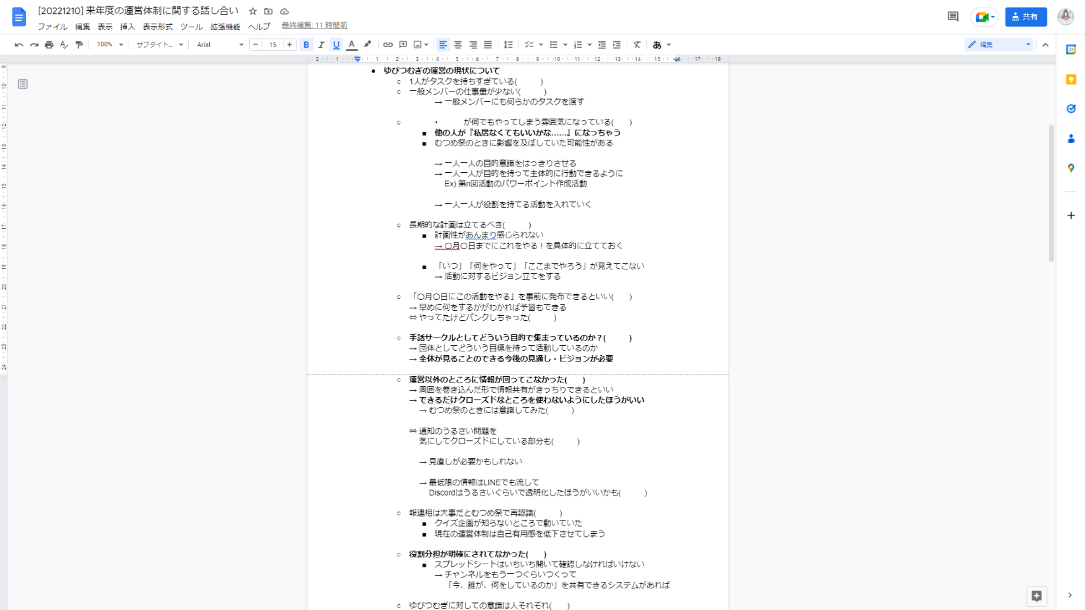
Task: Open Google Keep in side panel
Action: point(1071,79)
